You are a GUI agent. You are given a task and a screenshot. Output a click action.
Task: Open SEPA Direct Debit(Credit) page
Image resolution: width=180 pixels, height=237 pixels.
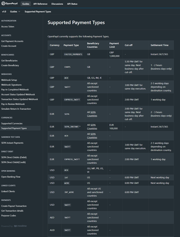13,162
